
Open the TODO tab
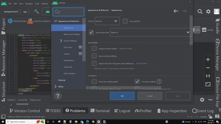53,111
